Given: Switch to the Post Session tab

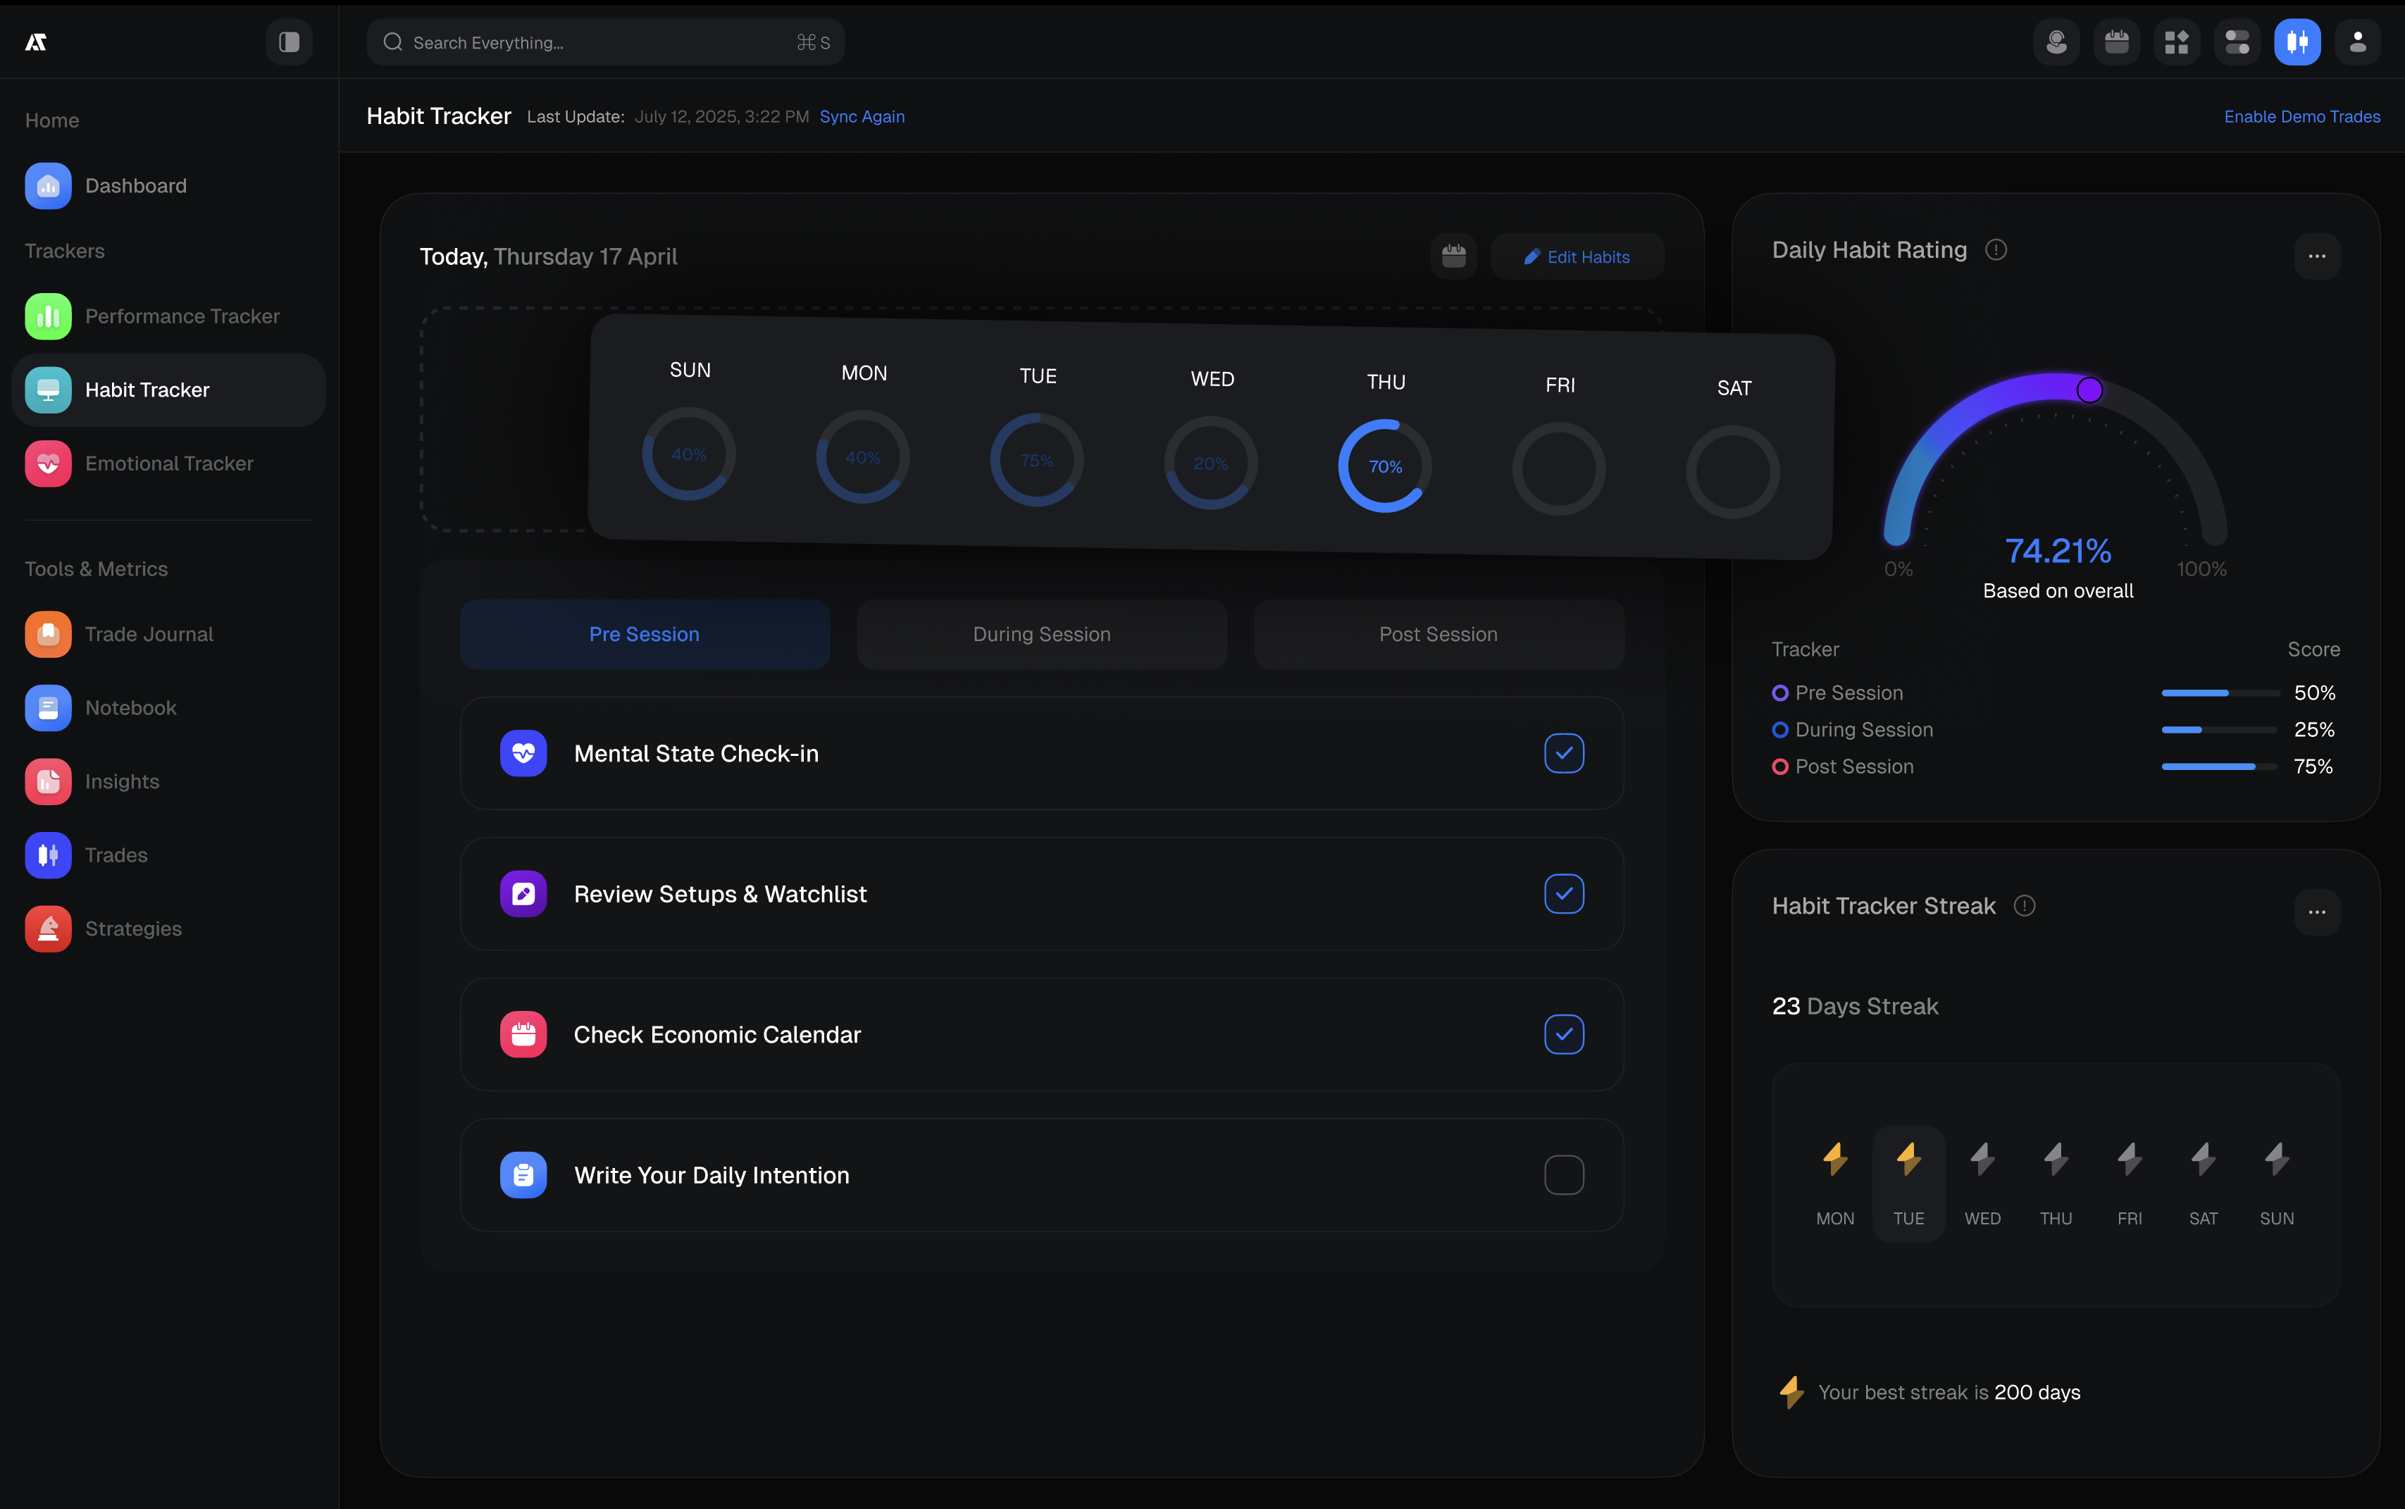Looking at the screenshot, I should pos(1438,634).
